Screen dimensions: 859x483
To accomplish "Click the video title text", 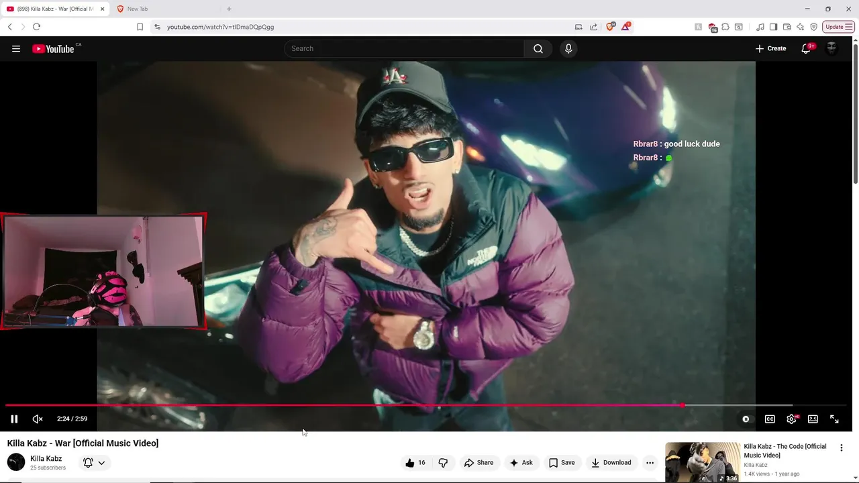I will coord(83,443).
